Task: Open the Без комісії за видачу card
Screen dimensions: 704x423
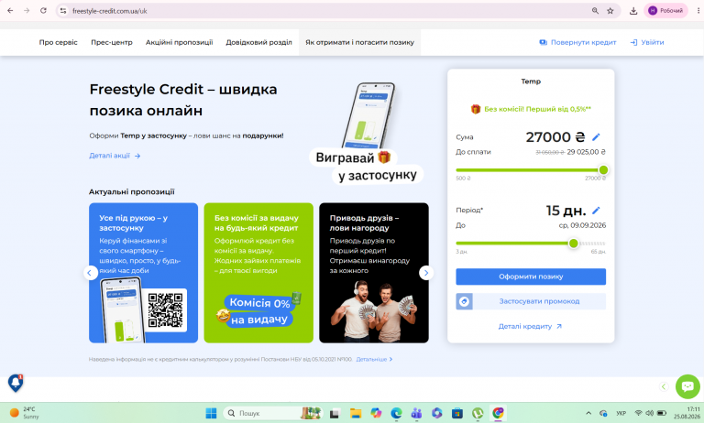Action: pos(258,273)
